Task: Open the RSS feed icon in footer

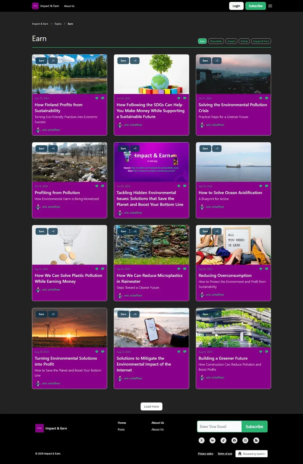Action: point(256,440)
